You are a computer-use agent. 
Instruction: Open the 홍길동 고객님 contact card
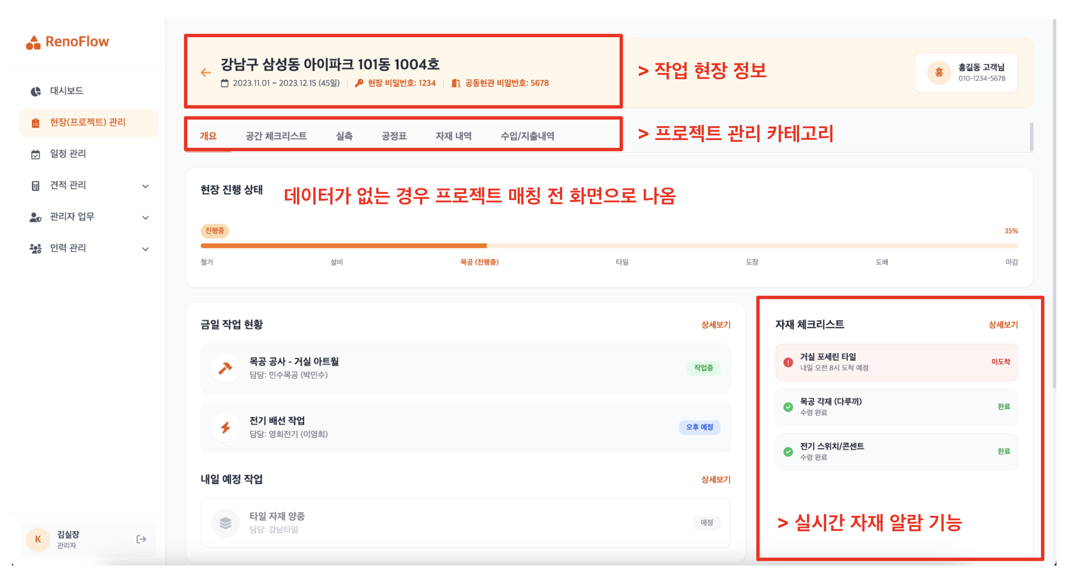coord(966,73)
